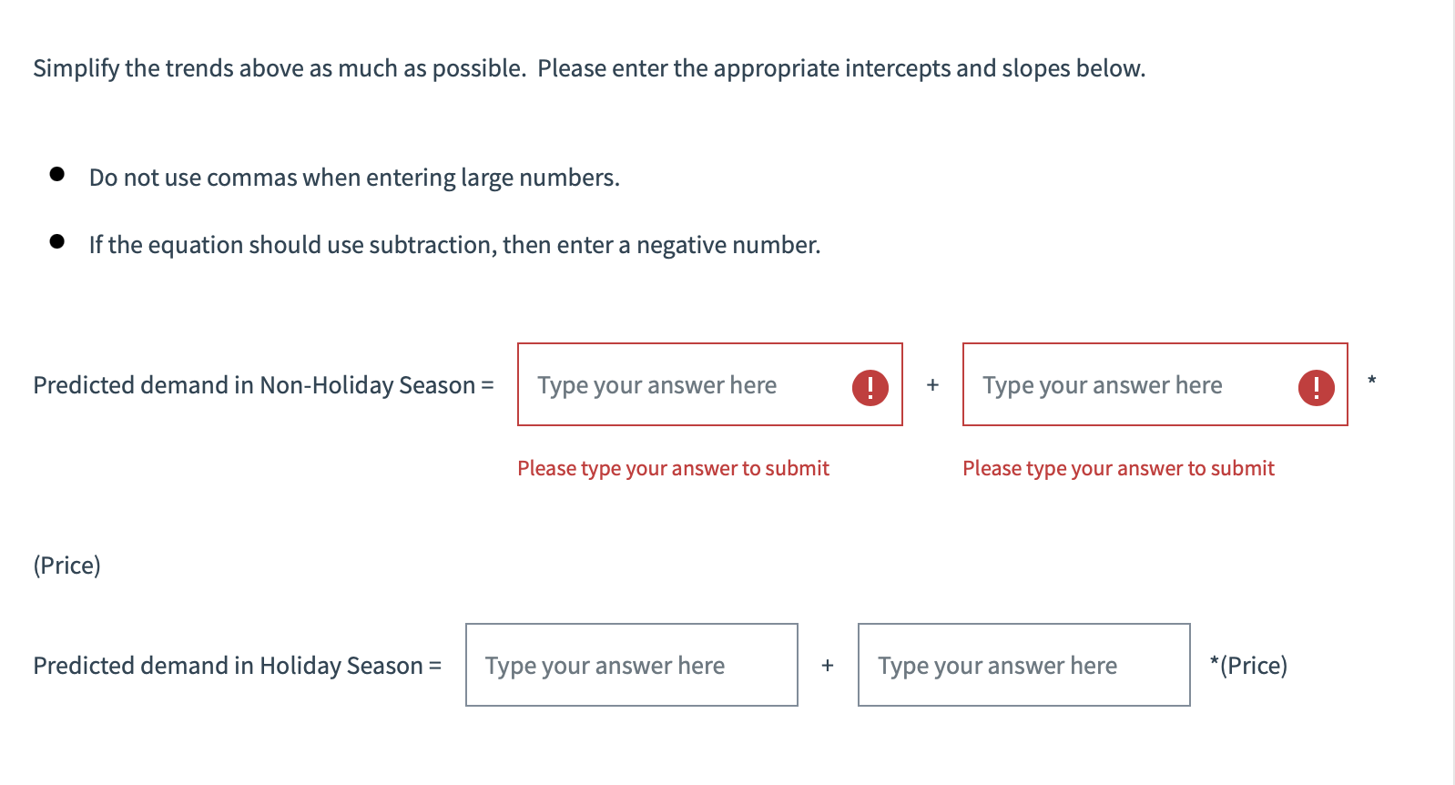Click error message under Non-Holiday slope field
Viewport: 1455px width, 785px height.
(1118, 468)
